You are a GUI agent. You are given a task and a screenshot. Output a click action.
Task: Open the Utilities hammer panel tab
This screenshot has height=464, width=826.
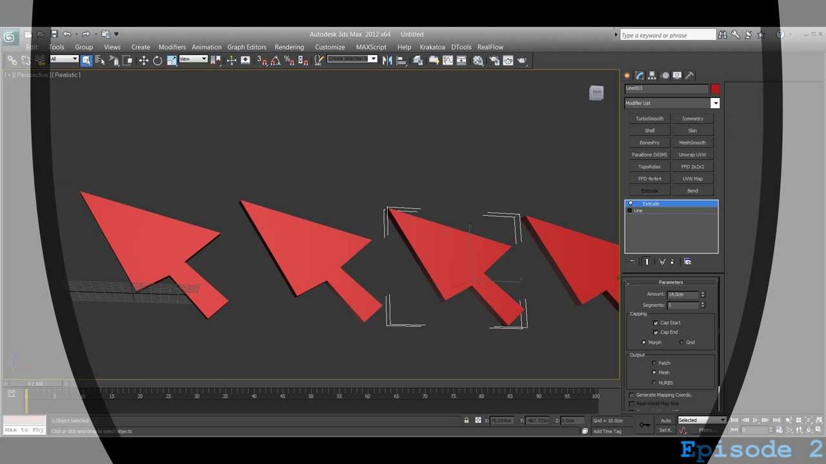click(x=689, y=75)
